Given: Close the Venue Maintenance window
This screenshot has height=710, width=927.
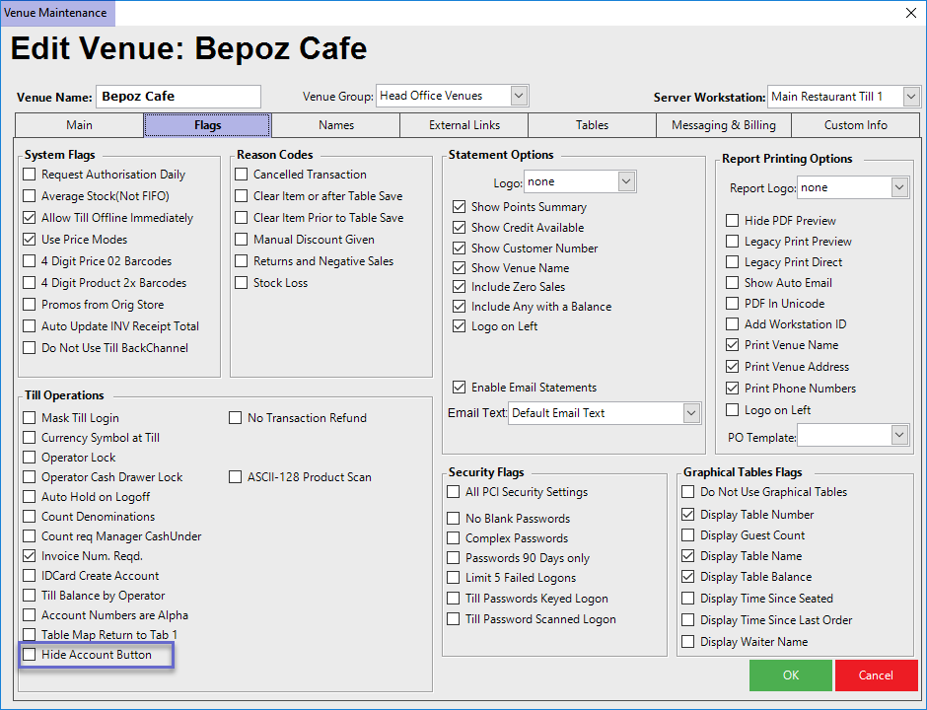Looking at the screenshot, I should pyautogui.click(x=909, y=13).
